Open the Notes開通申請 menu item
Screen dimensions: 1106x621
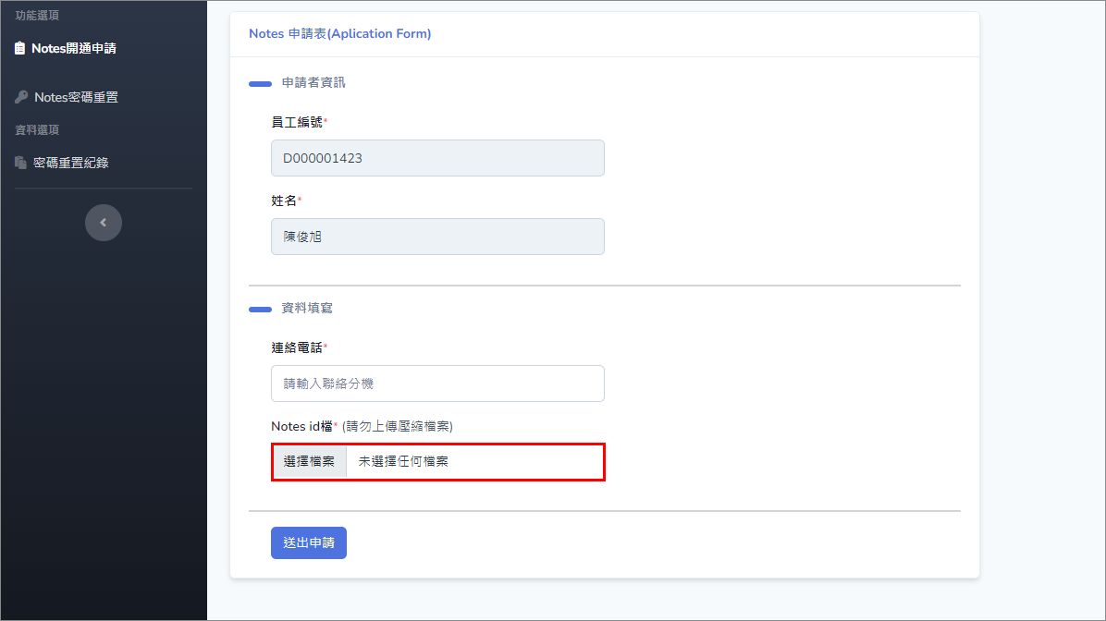coord(73,48)
